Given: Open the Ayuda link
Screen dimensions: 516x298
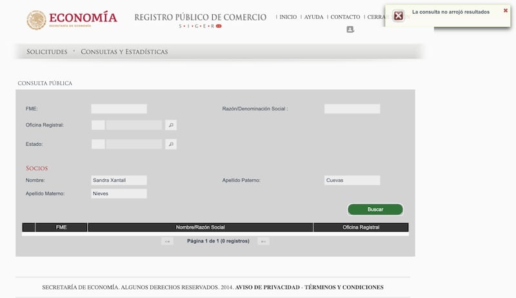Looking at the screenshot, I should point(313,17).
